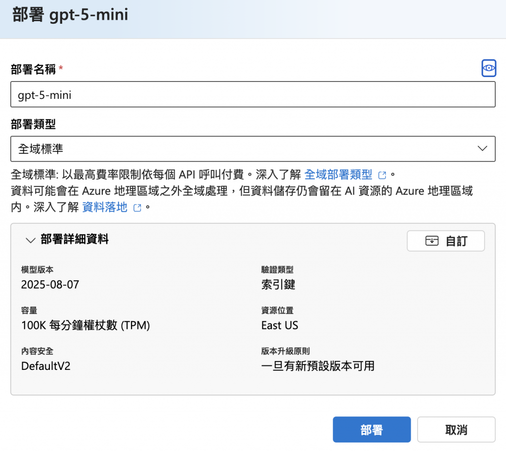Click the resource location value East US
The width and height of the screenshot is (506, 451).
tap(280, 325)
